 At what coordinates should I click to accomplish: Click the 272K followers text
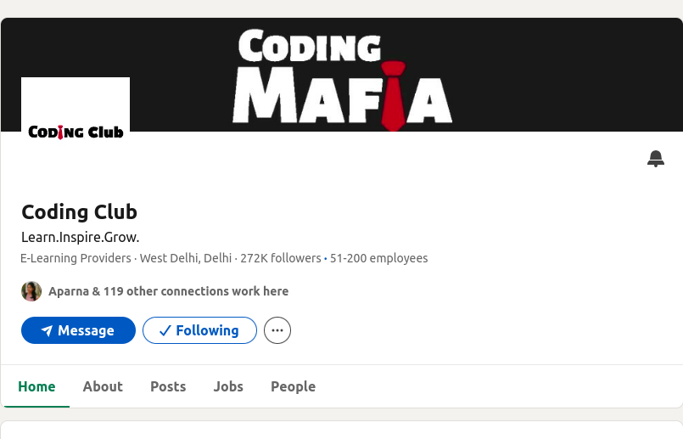tap(280, 258)
